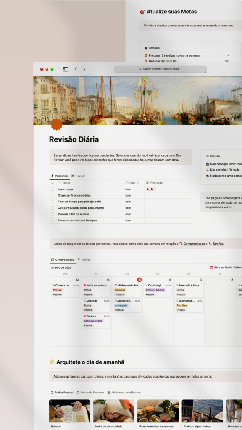The height and width of the screenshot is (430, 242).
Task: Switch to the Compromissos calendar tab
Action: pyautogui.click(x=63, y=260)
